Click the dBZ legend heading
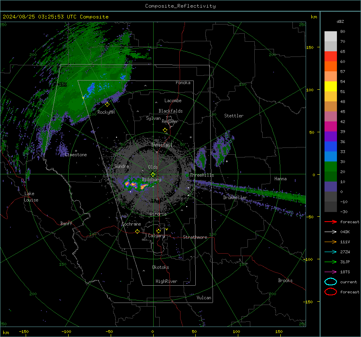This screenshot has width=361, height=337. (x=340, y=21)
